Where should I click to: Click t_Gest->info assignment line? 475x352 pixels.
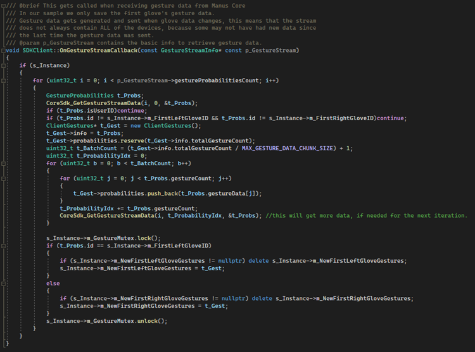pos(85,134)
